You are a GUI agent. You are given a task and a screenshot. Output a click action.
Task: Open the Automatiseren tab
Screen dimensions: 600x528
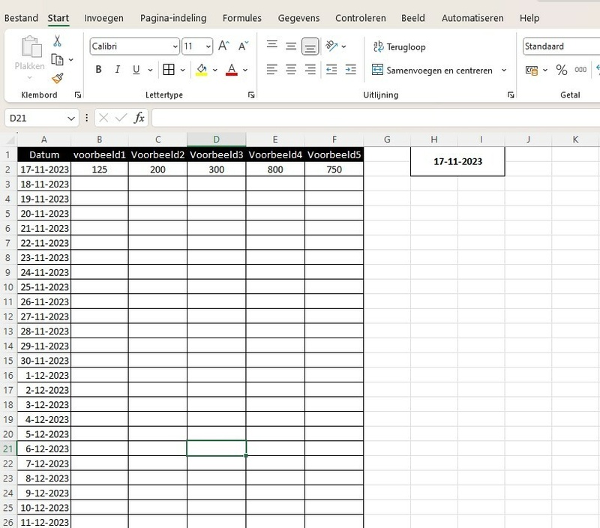472,18
